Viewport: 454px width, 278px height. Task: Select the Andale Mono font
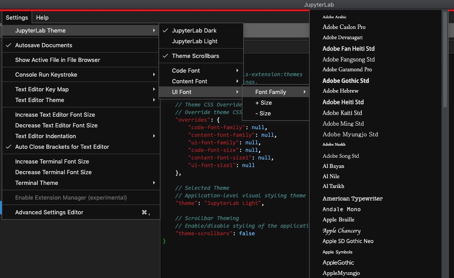341,209
